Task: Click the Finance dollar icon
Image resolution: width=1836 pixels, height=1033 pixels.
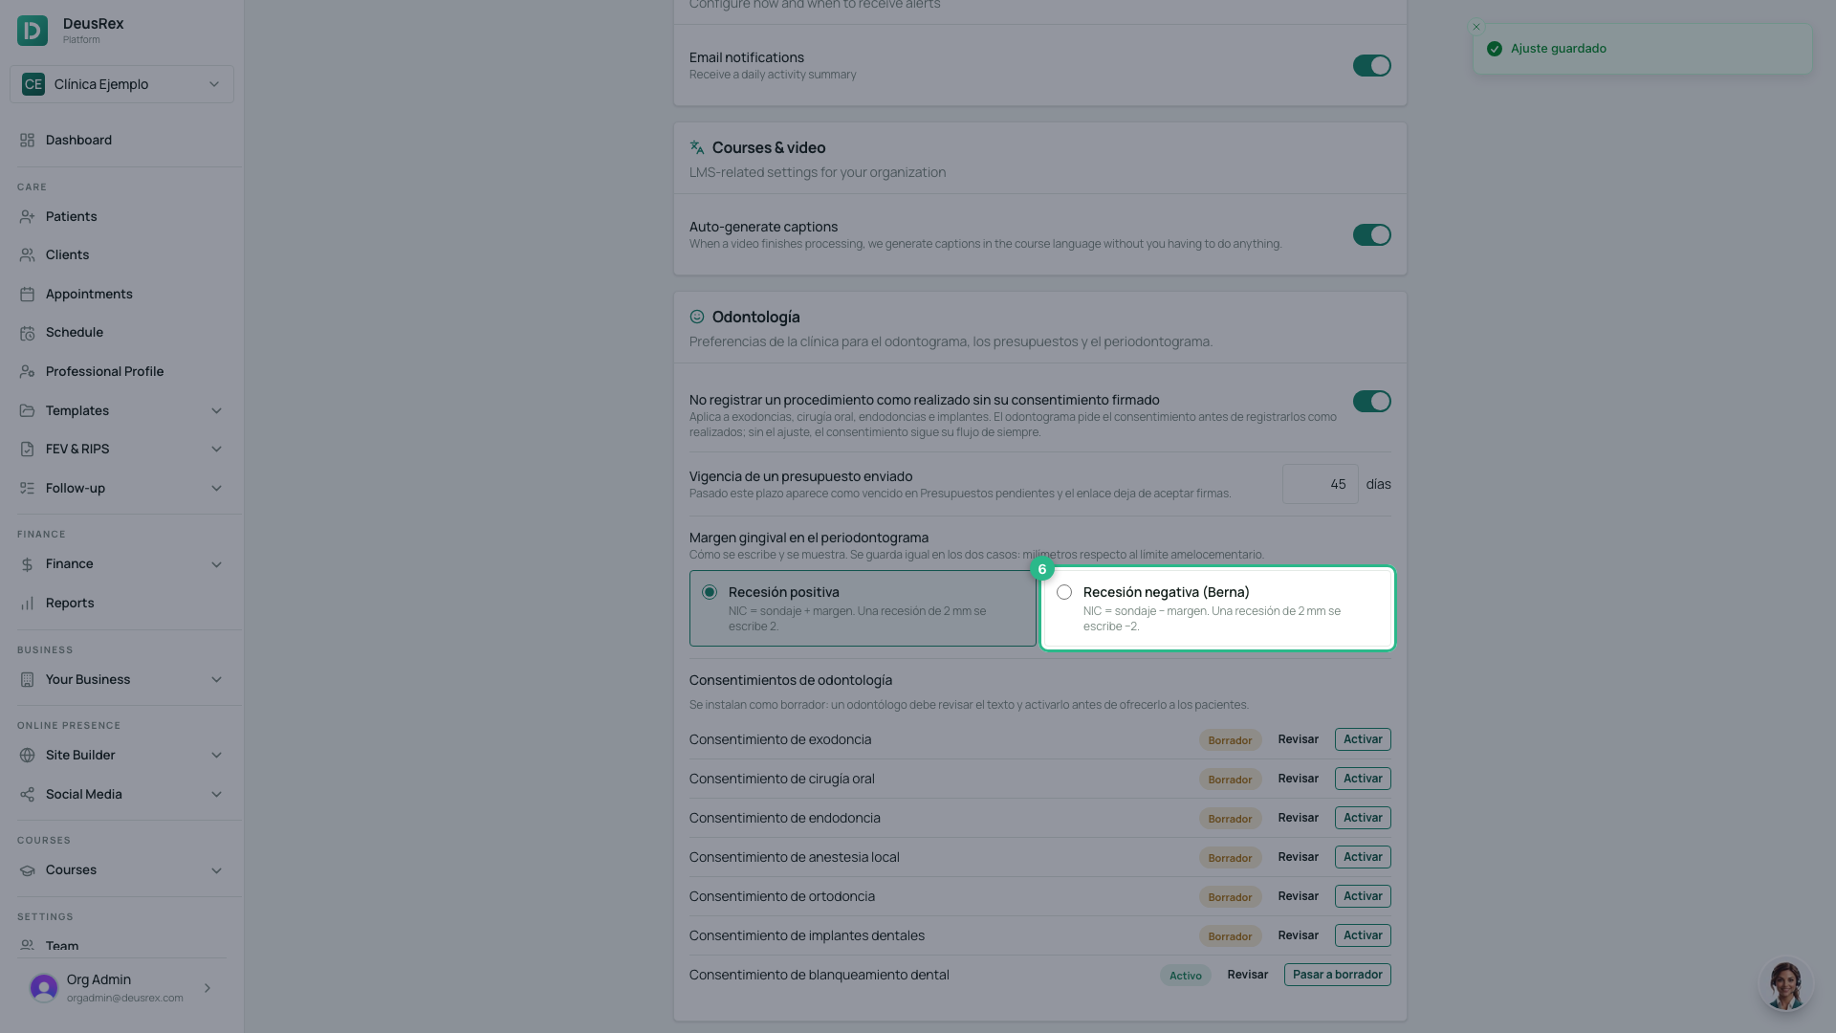Action: [x=27, y=564]
